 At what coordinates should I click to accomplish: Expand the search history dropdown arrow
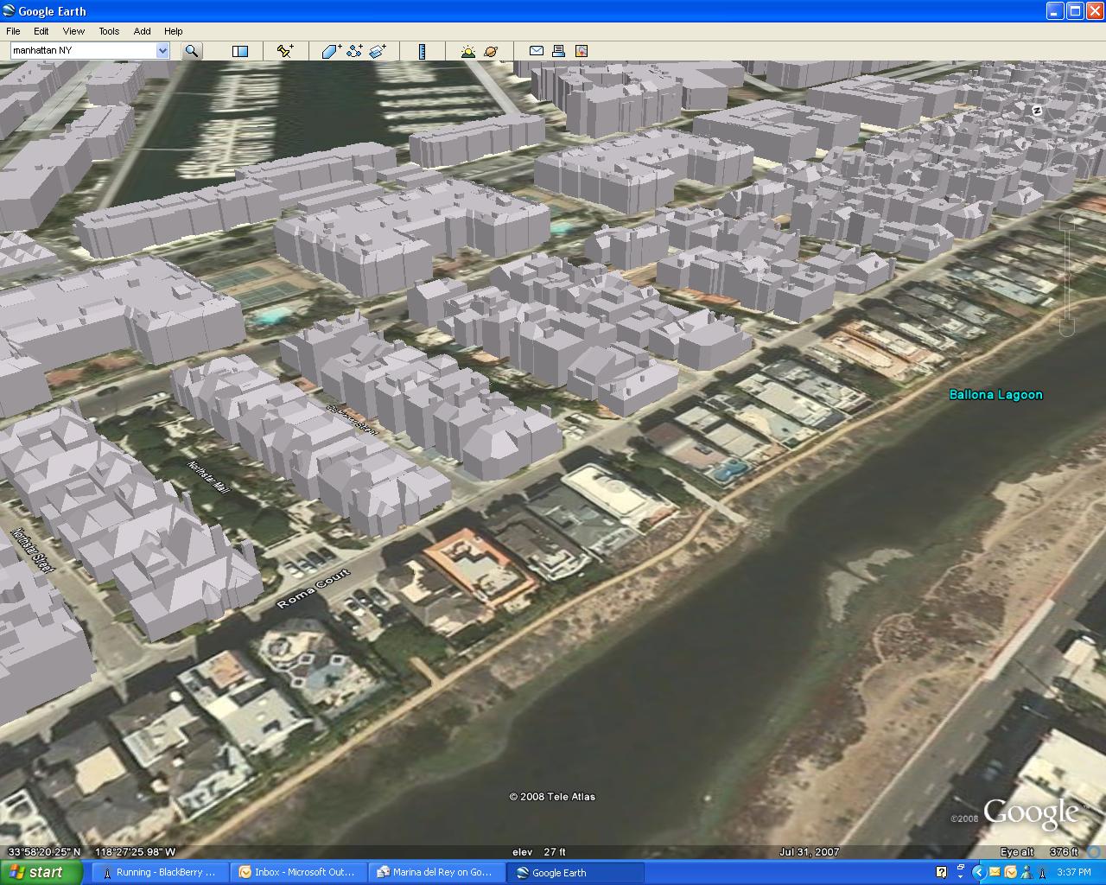[x=162, y=51]
